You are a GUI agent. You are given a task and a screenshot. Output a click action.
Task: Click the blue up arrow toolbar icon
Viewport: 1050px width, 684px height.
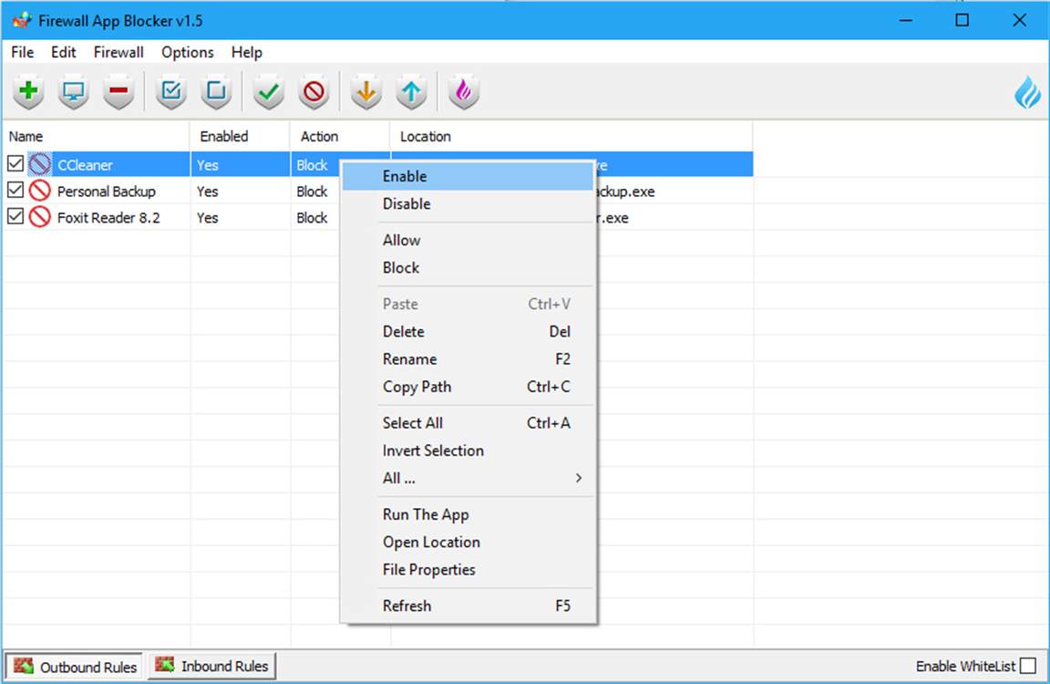click(411, 91)
